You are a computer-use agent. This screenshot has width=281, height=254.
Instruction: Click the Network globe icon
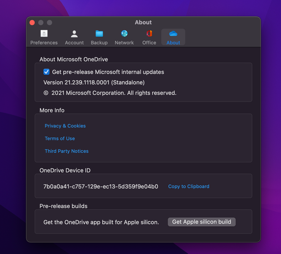point(124,34)
